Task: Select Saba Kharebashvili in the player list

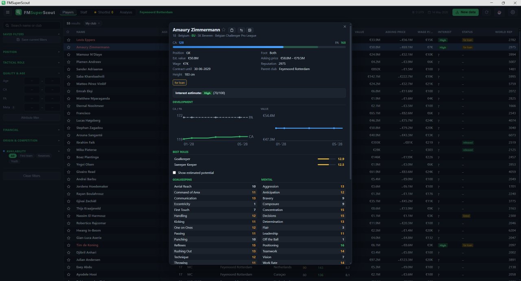Action: (90, 77)
